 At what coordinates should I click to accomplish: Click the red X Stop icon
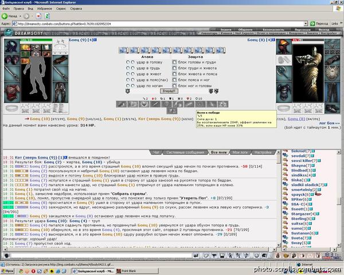coord(38,16)
